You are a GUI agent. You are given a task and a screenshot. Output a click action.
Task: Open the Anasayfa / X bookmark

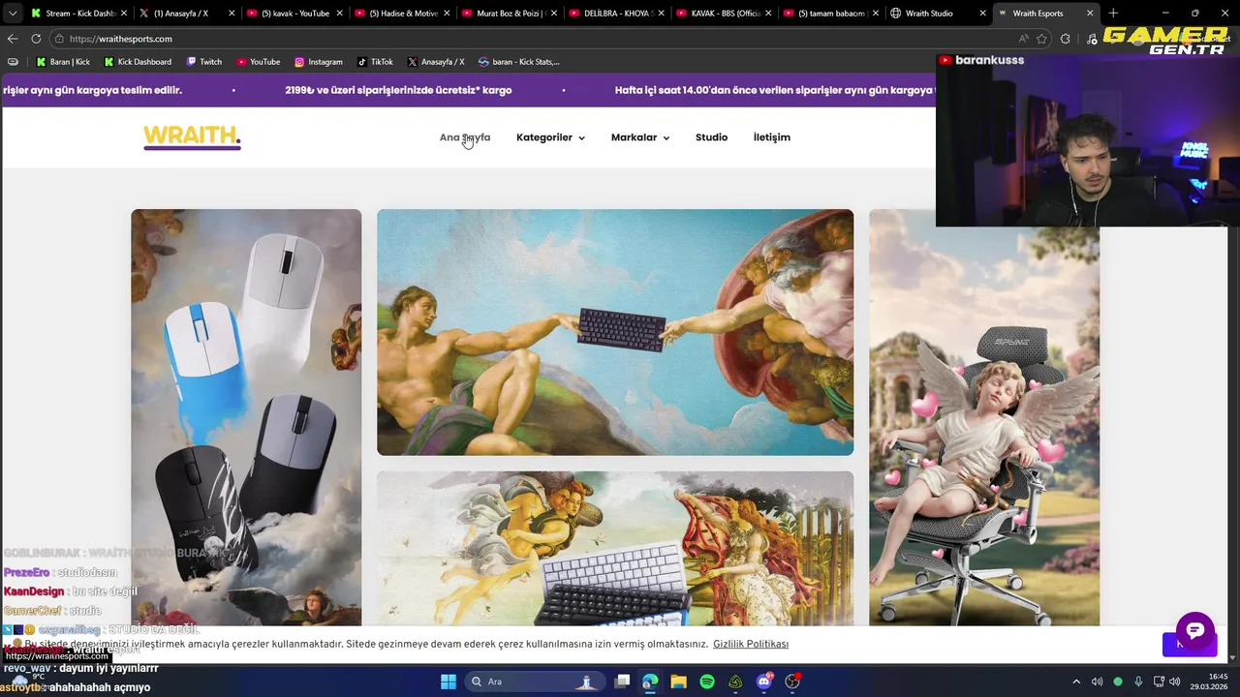[x=436, y=62]
